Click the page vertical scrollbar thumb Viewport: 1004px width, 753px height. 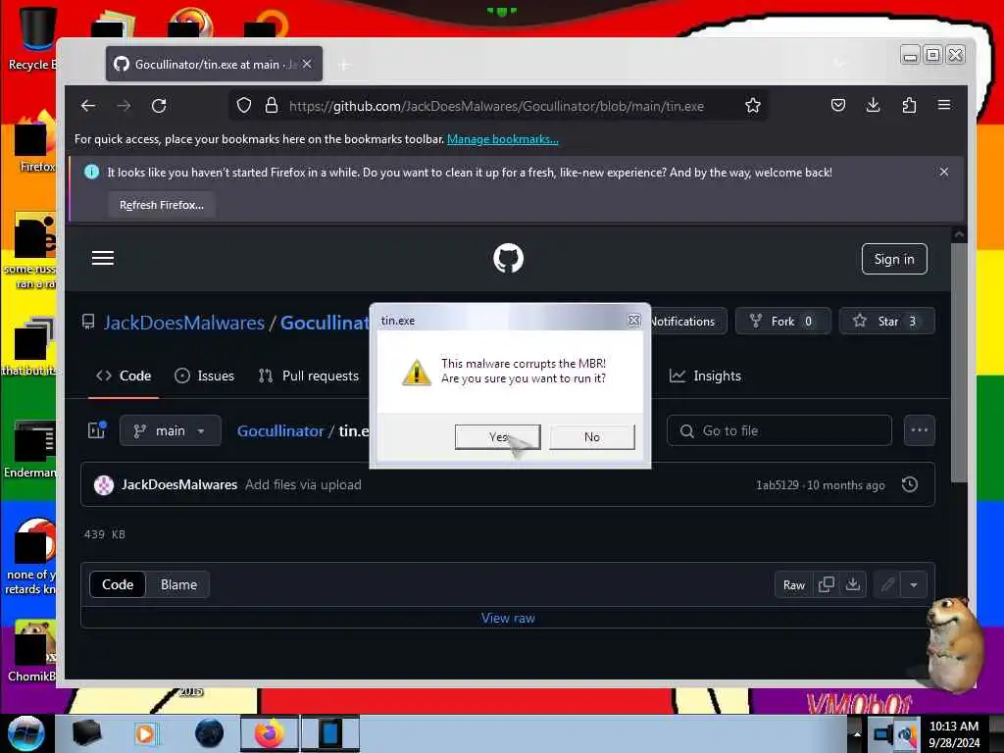[x=958, y=362]
